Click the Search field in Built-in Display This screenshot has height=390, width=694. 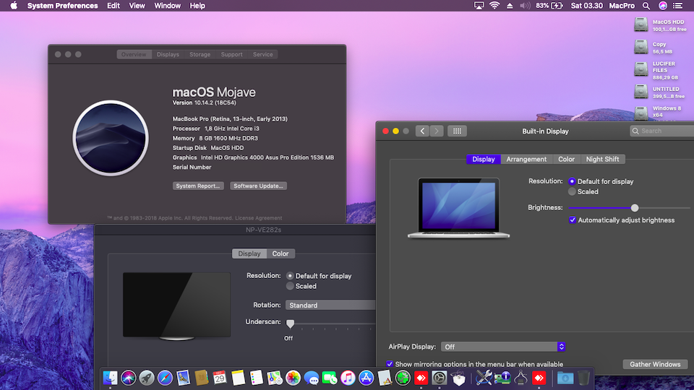(x=661, y=131)
